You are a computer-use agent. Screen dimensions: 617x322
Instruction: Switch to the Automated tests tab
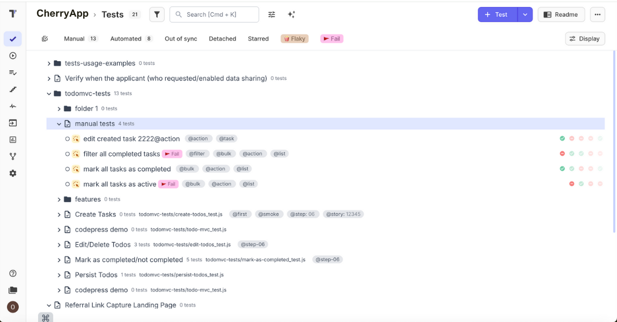click(126, 39)
